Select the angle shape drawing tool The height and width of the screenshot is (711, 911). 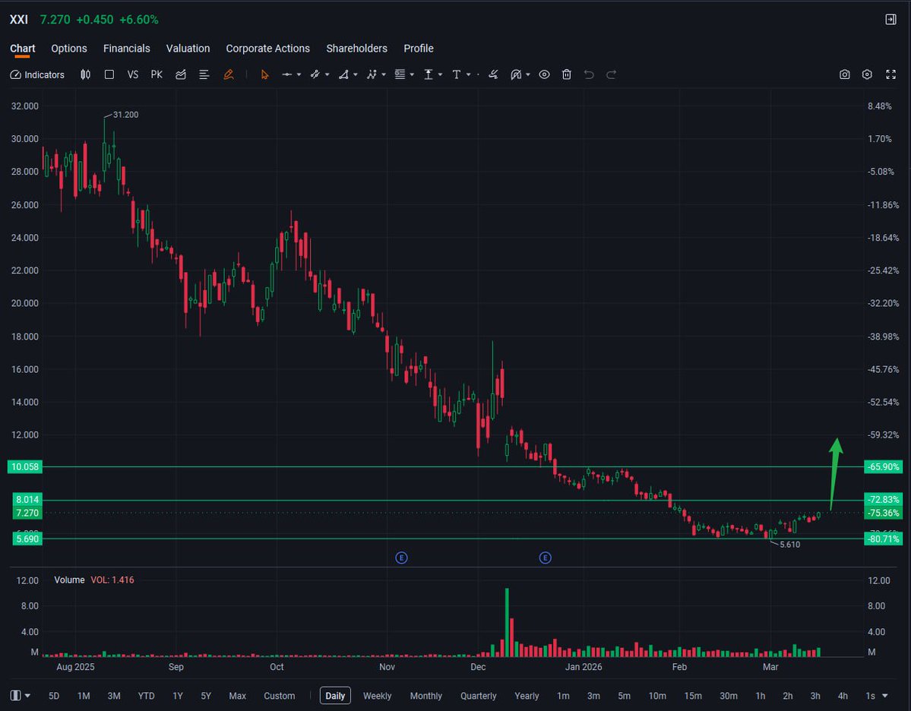[344, 74]
